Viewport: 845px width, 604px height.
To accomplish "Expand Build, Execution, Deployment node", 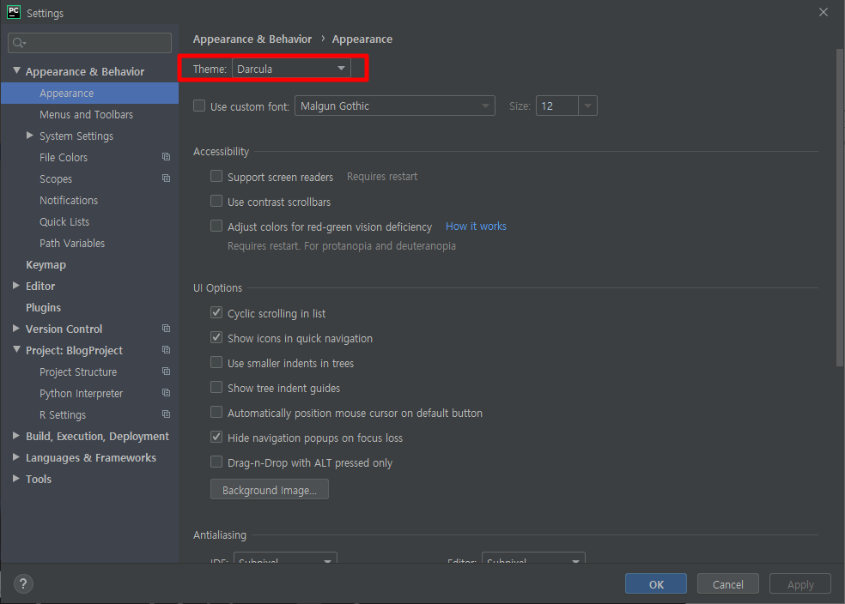I will (x=16, y=436).
